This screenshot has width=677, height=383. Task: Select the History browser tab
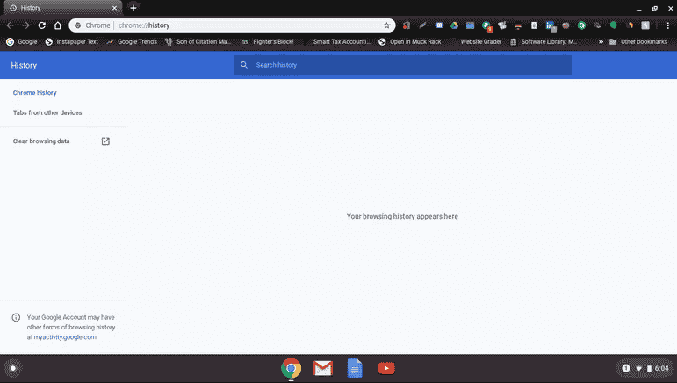62,8
